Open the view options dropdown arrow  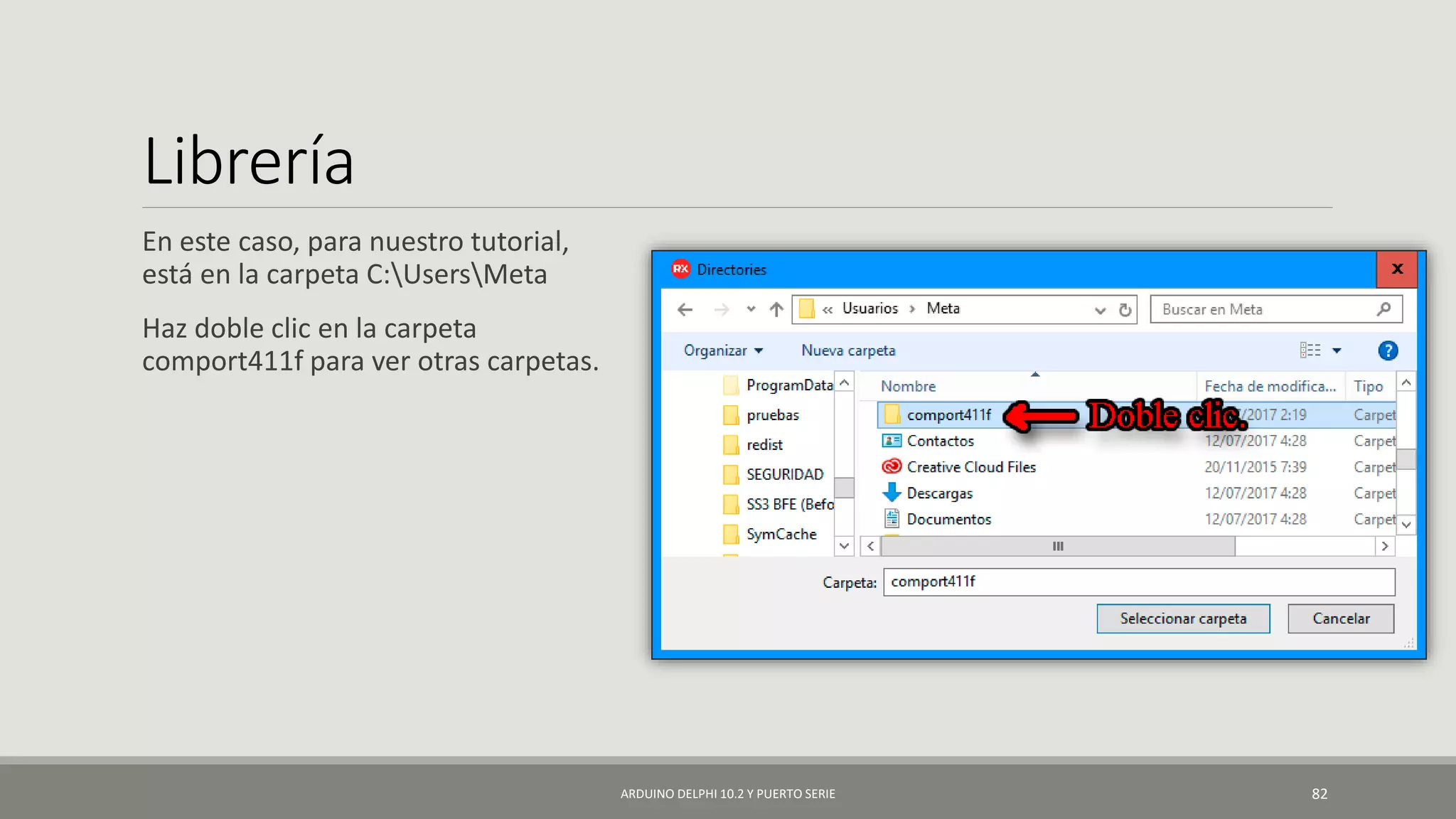[1337, 350]
